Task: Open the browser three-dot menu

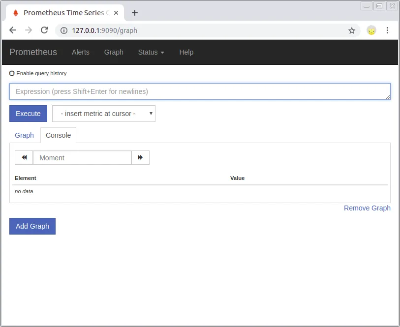Action: pyautogui.click(x=387, y=30)
